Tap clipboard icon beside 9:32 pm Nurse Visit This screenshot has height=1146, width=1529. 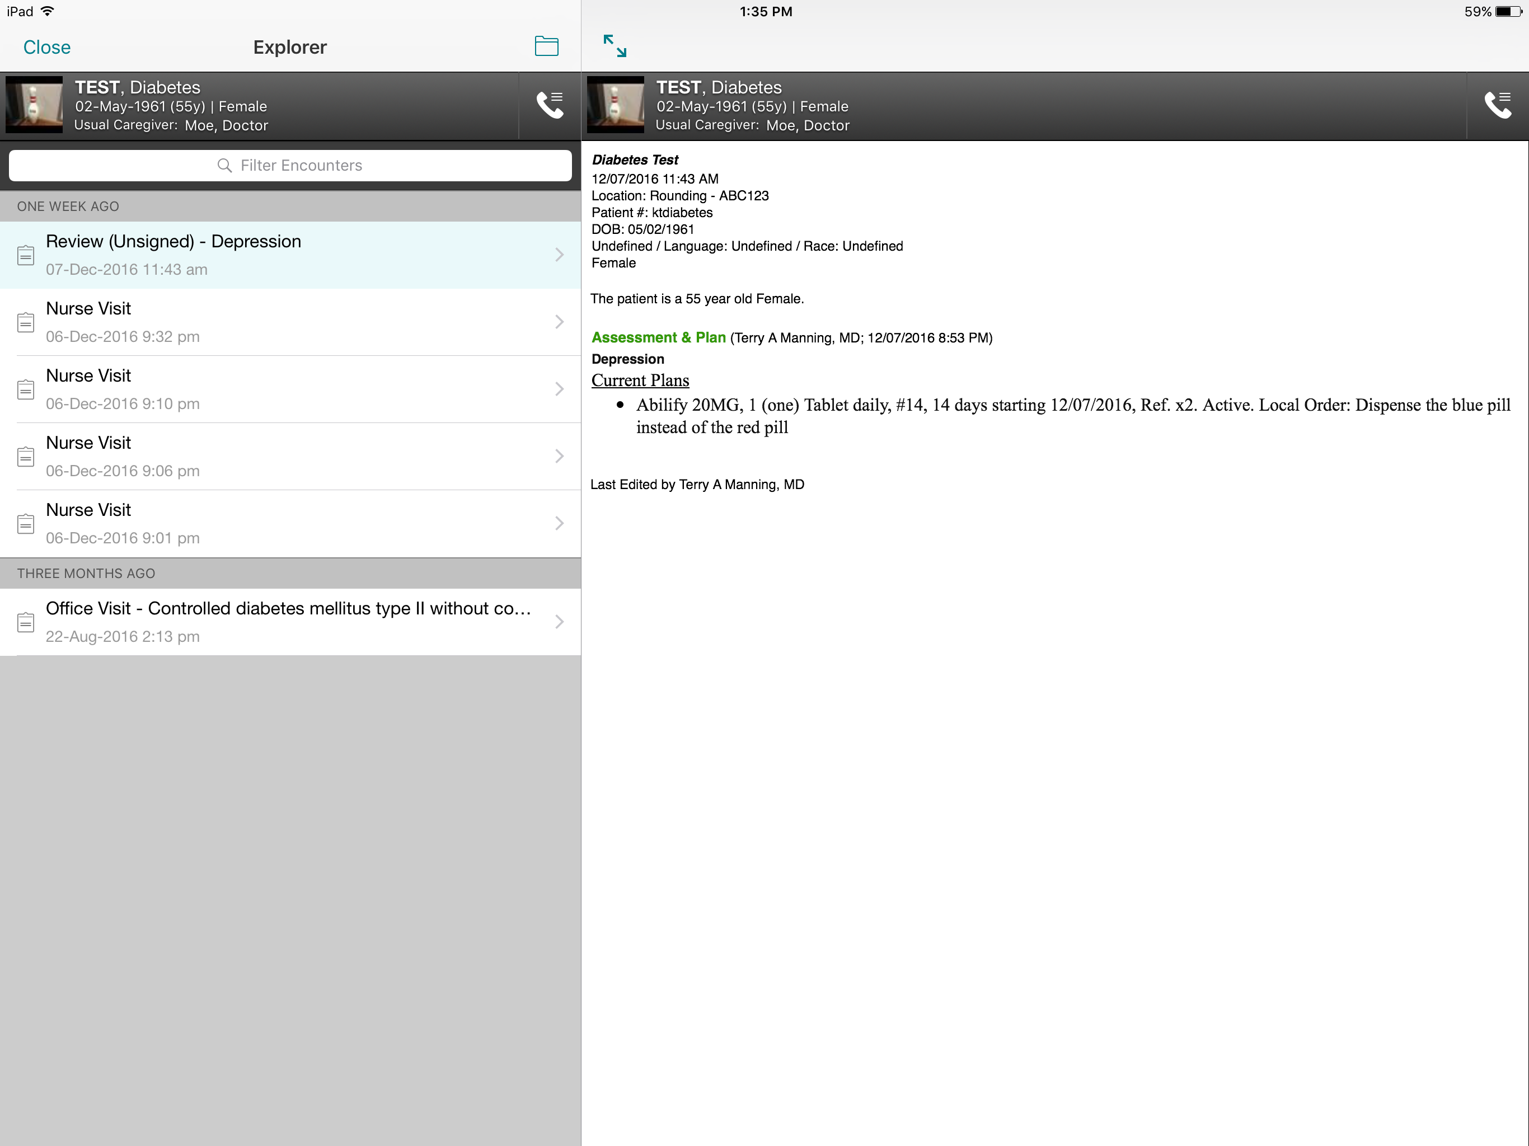click(x=26, y=322)
